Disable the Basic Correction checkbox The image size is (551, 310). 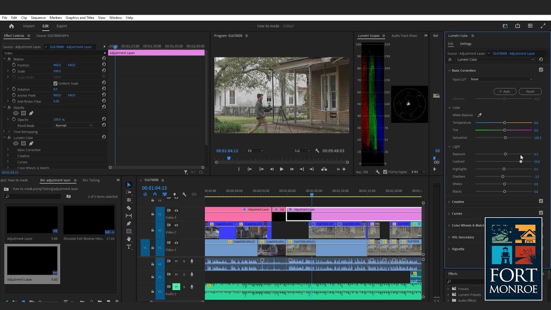541,70
